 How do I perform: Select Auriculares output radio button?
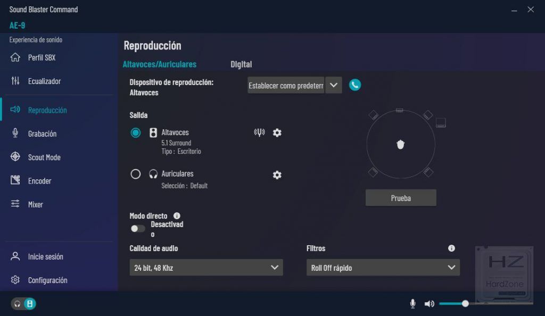136,173
